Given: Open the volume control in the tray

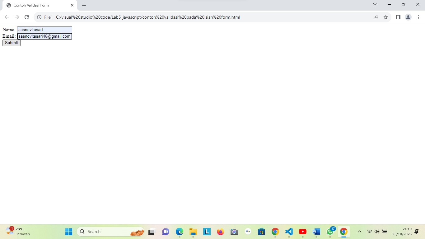Looking at the screenshot, I should coord(376,232).
